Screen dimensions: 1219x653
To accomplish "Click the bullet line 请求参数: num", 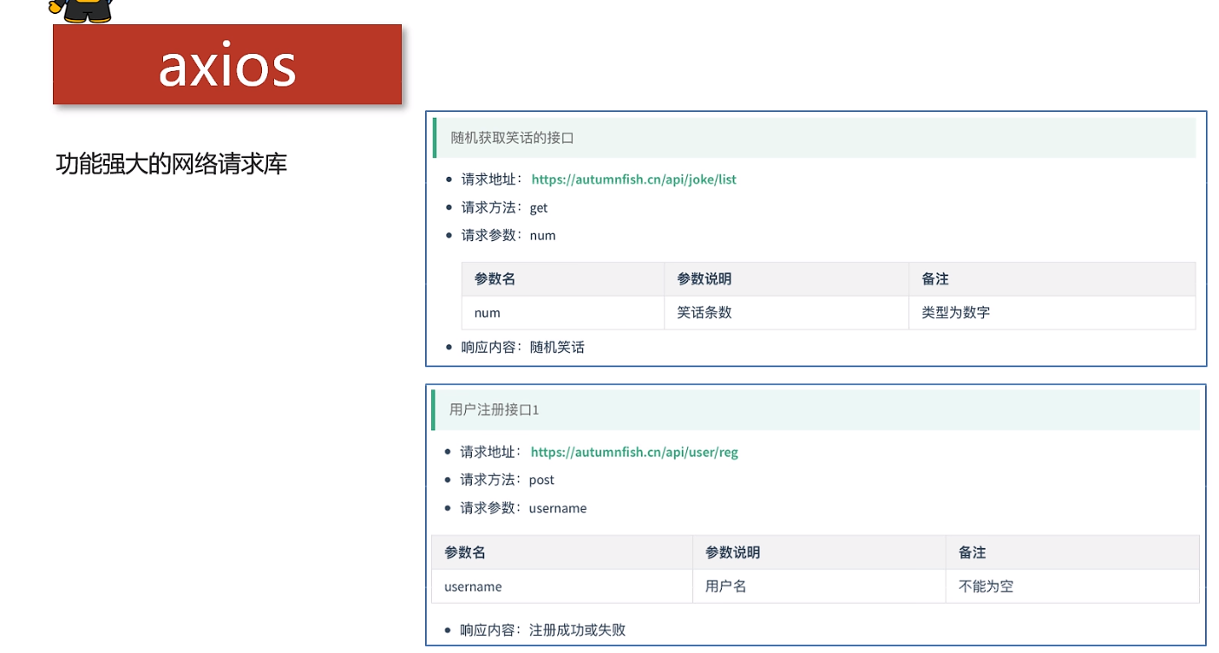I will pyautogui.click(x=508, y=235).
